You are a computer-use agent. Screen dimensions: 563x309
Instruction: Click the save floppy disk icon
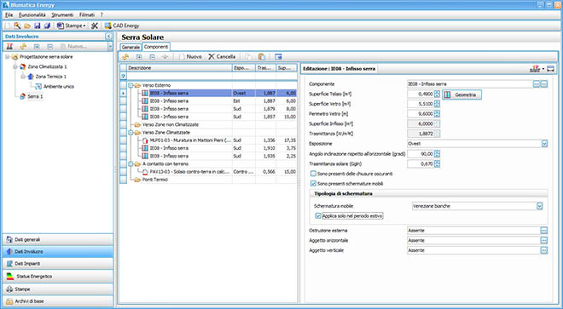click(37, 26)
